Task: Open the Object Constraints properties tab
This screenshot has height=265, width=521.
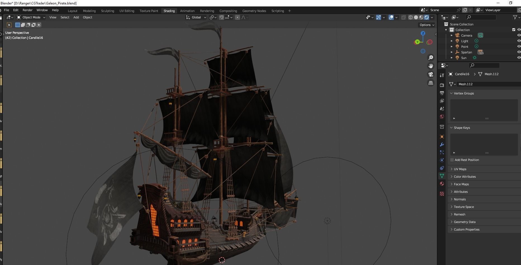Action: coord(442,168)
